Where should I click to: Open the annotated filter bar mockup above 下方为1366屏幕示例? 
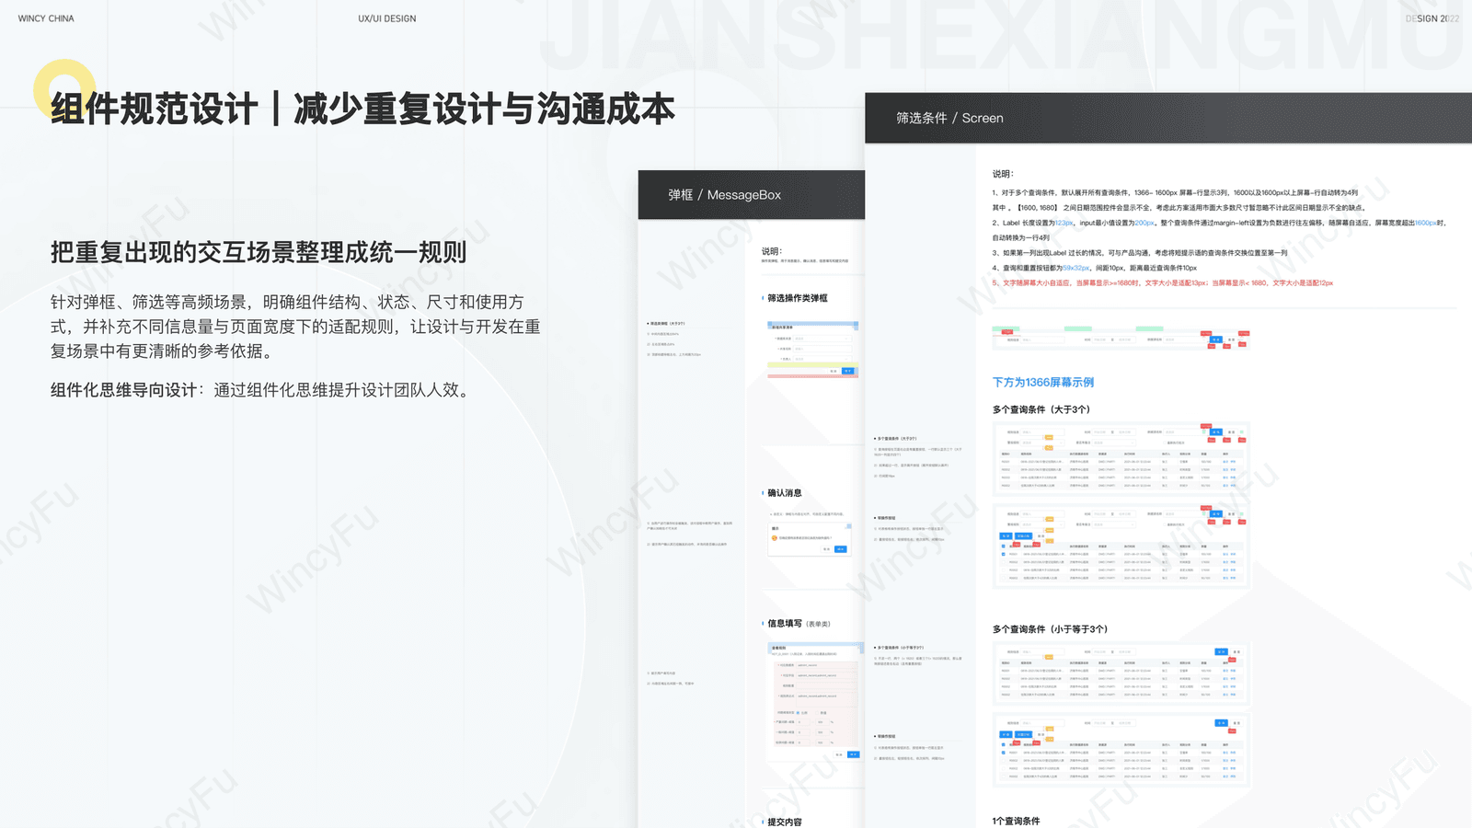[x=1121, y=338]
